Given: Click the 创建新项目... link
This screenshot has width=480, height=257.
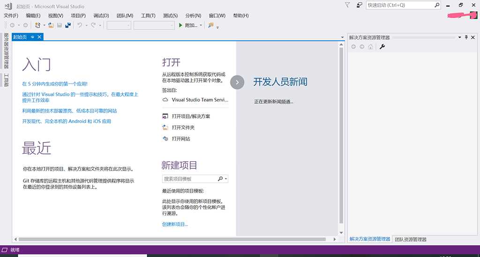Looking at the screenshot, I should (x=175, y=224).
